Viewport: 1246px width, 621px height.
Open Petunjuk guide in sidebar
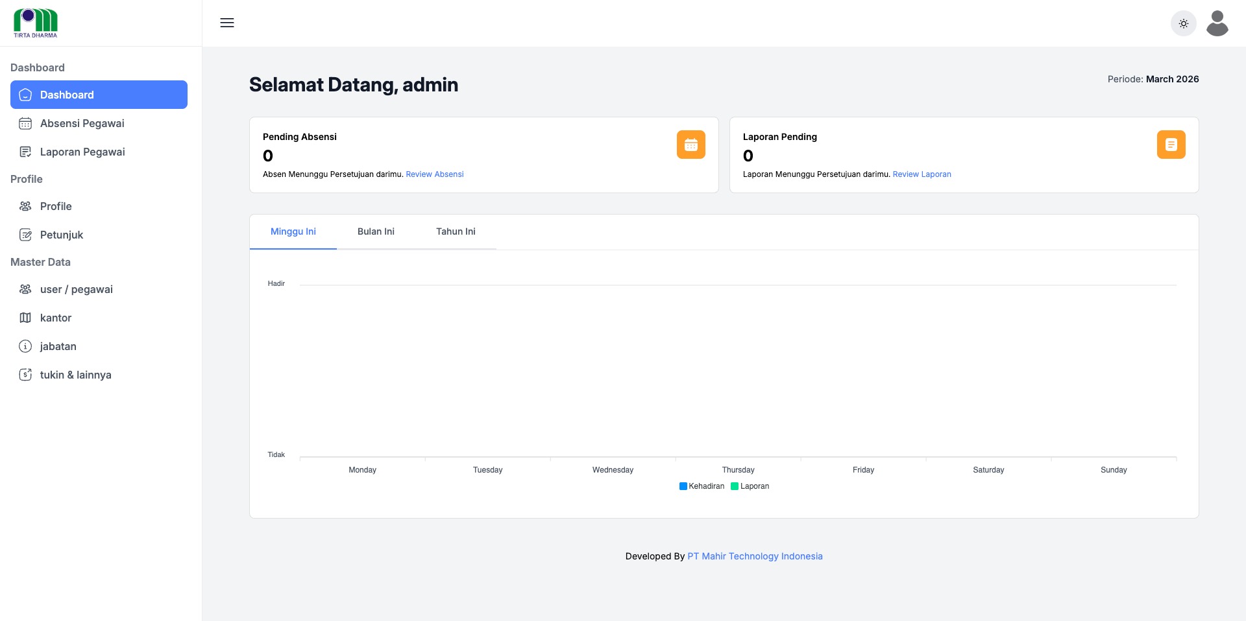pos(62,235)
